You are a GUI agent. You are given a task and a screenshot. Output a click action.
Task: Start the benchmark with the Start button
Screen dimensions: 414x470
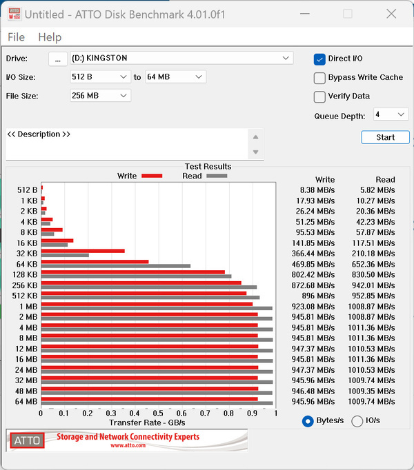click(x=385, y=137)
